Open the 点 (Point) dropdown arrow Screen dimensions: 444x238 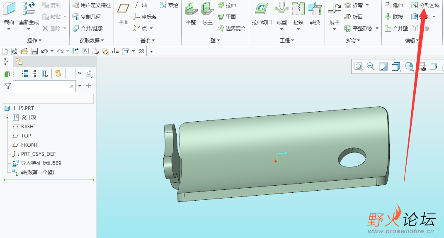(x=151, y=28)
